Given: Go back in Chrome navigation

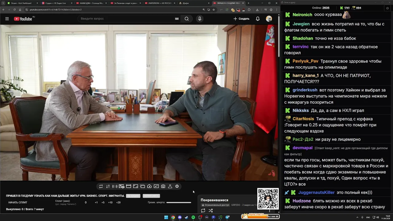Looking at the screenshot, I should (x=3, y=10).
